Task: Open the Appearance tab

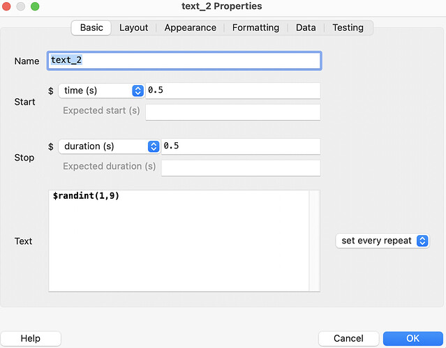Action: point(190,28)
